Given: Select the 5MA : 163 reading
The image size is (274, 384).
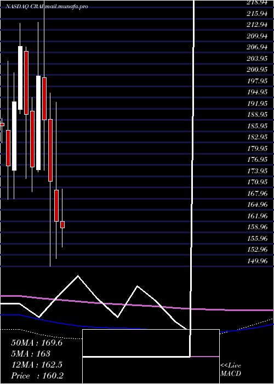Looking at the screenshot, I should click(31, 354).
